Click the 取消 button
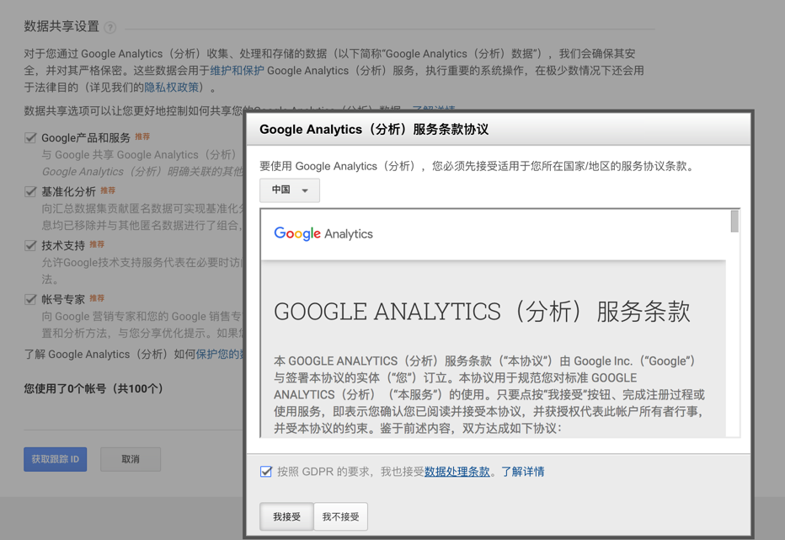 coord(131,459)
